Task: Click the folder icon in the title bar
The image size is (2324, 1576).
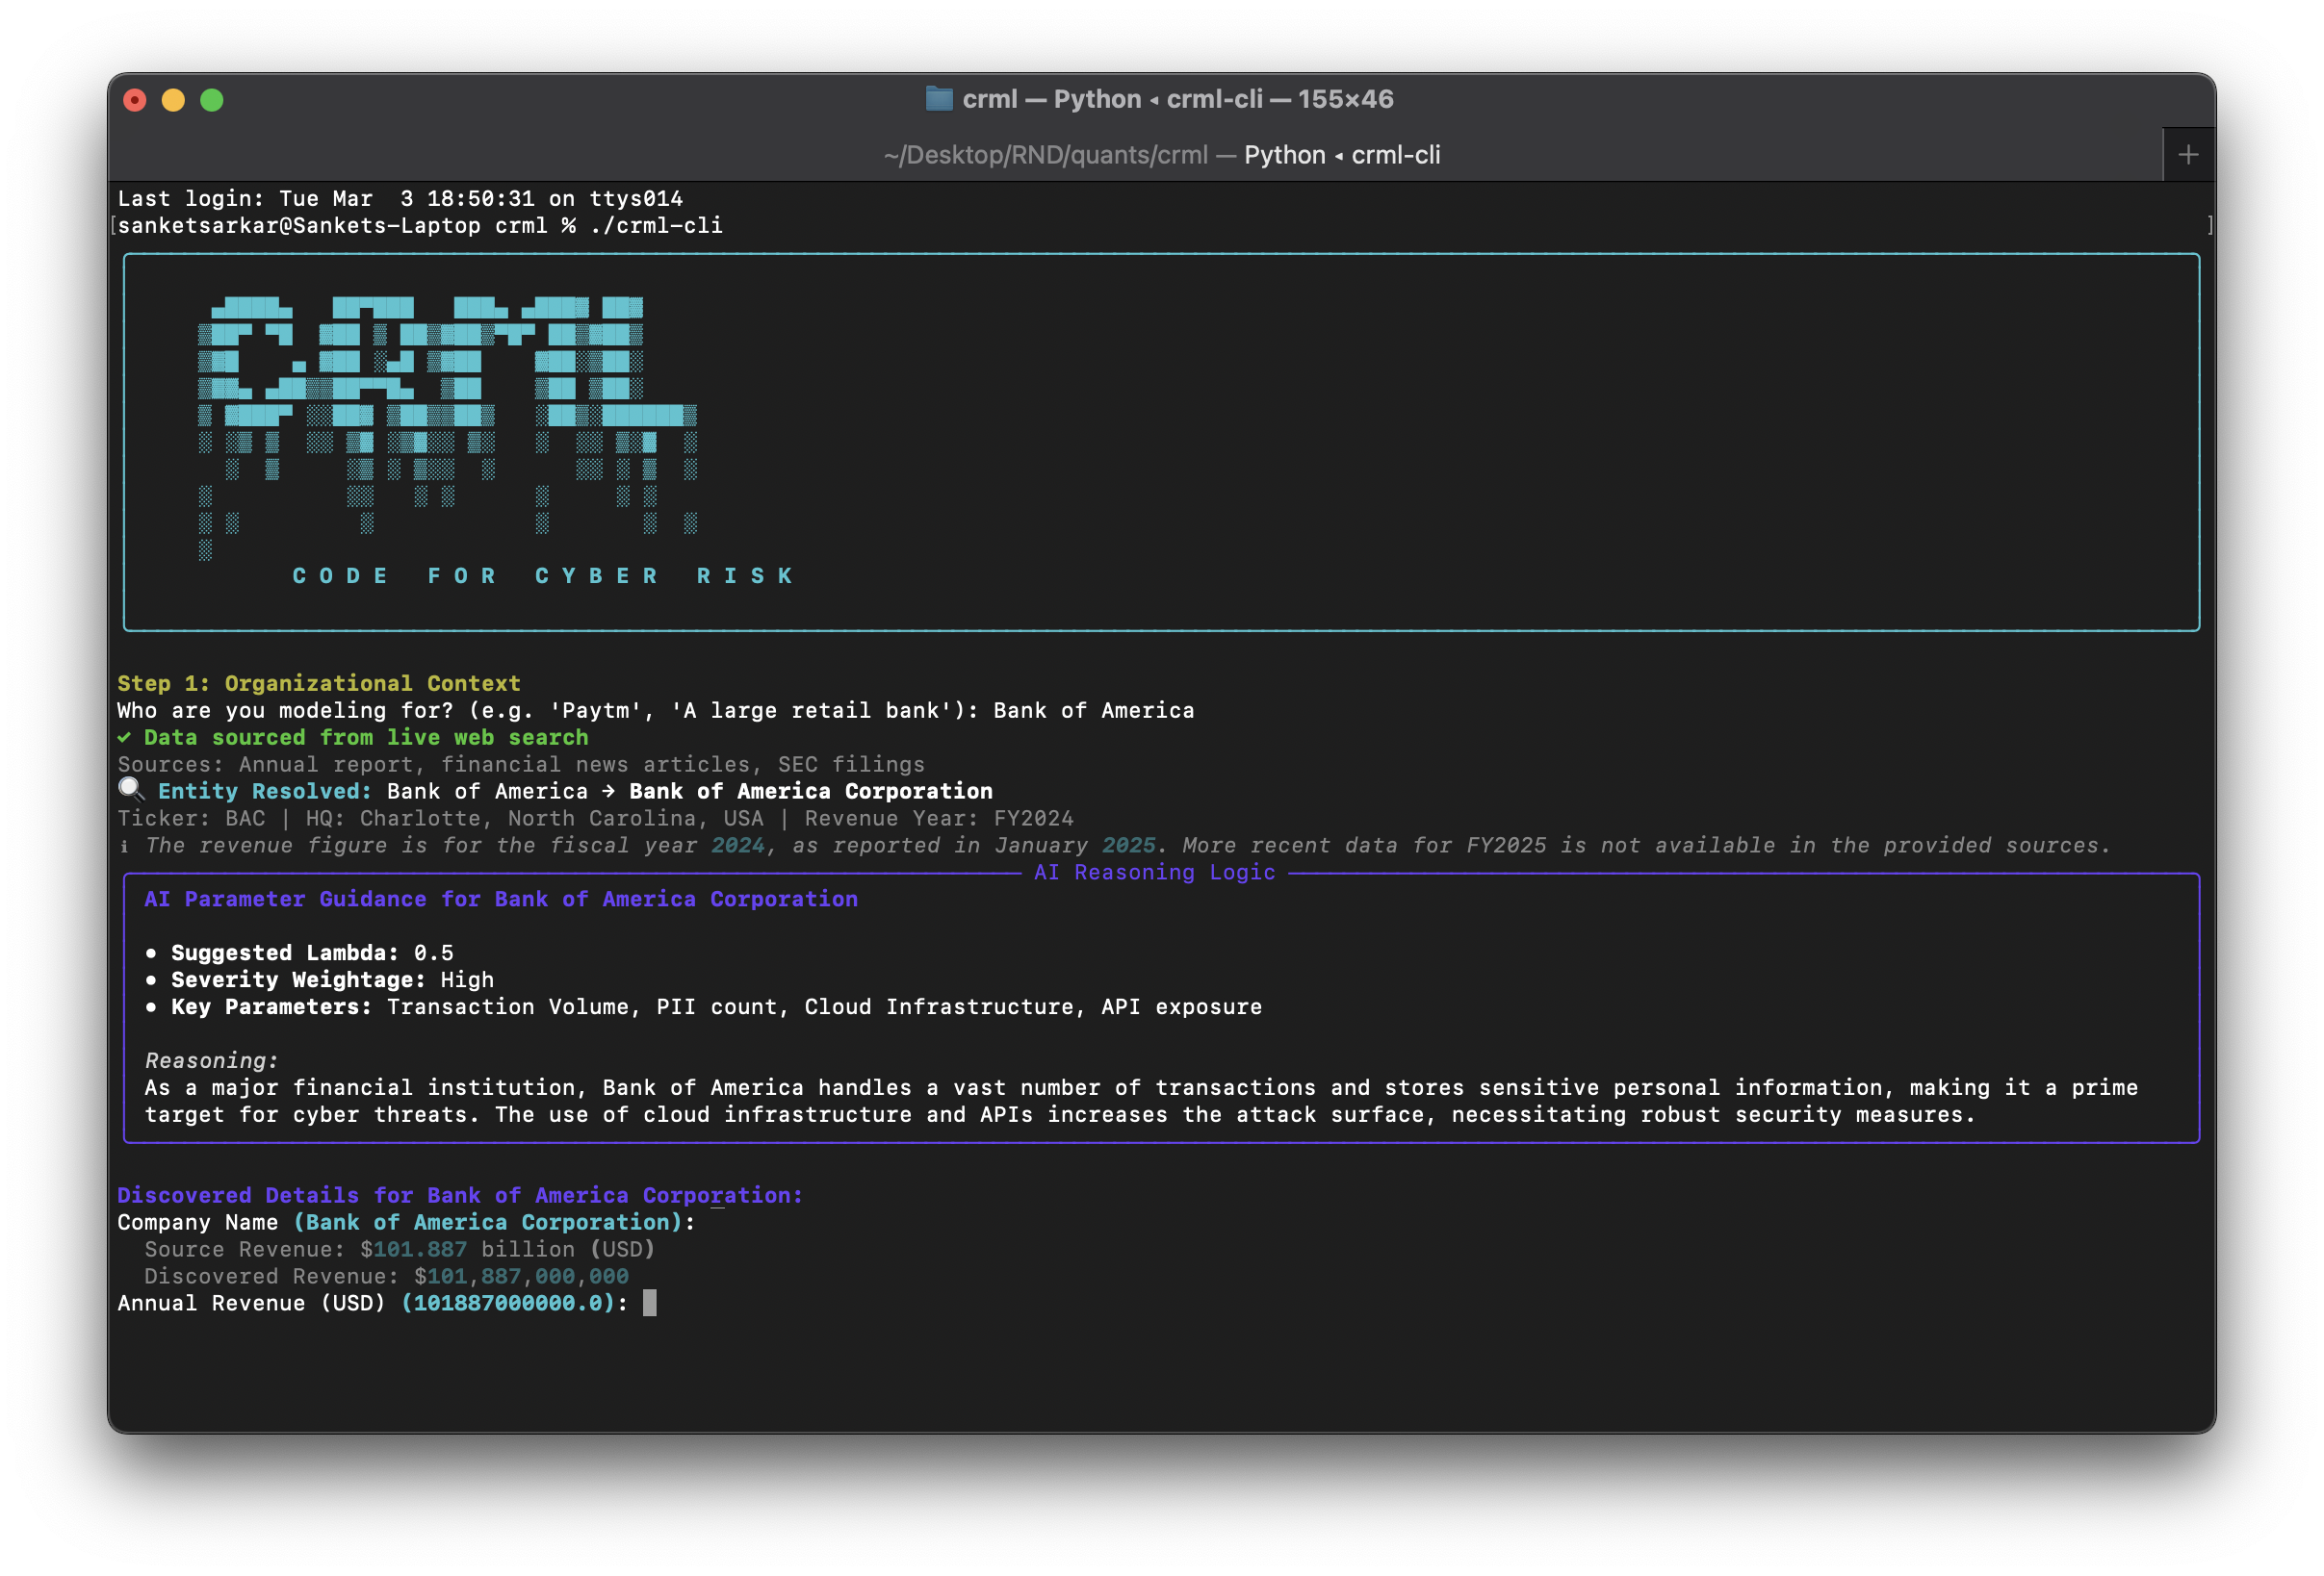Action: point(939,99)
